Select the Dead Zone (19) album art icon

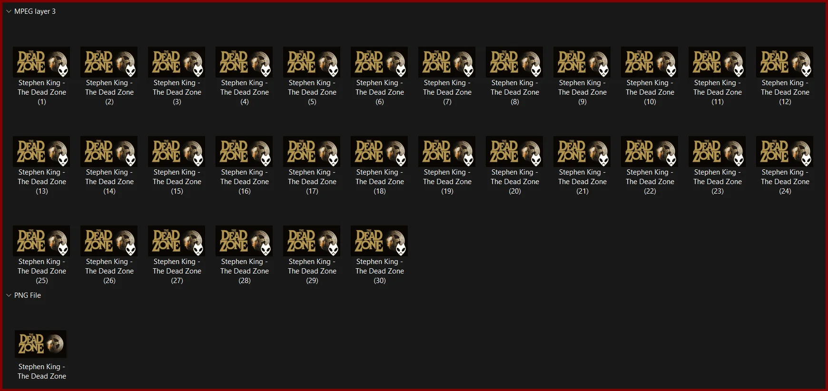pos(447,151)
